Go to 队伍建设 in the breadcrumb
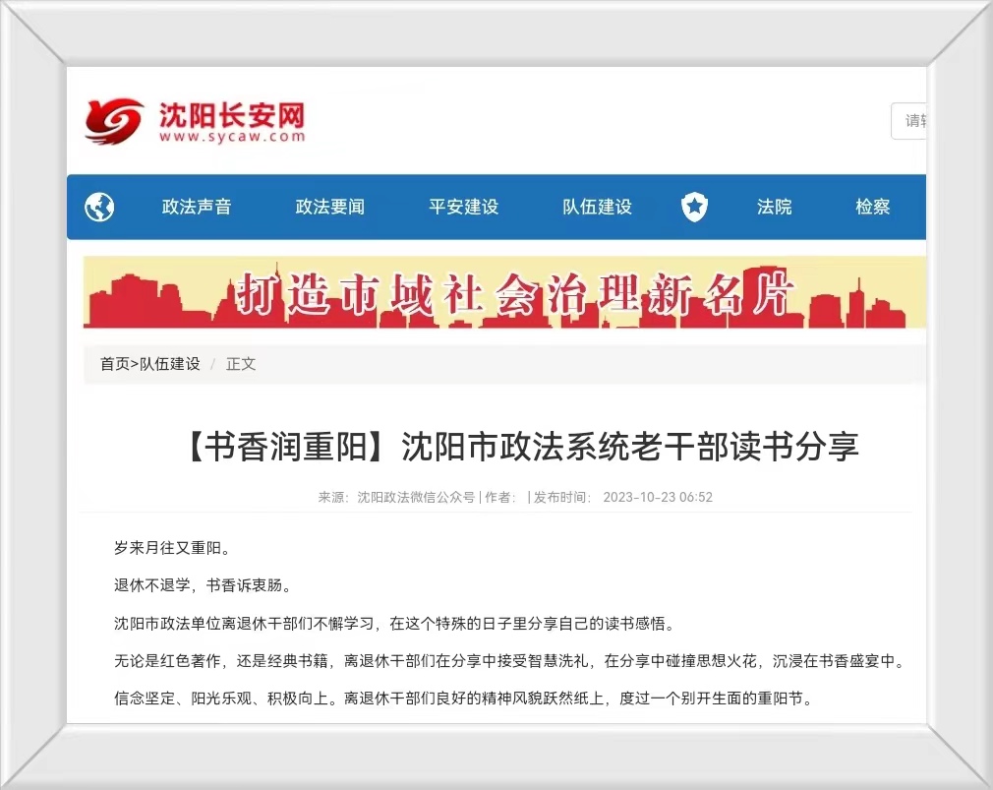The image size is (993, 790). point(170,364)
